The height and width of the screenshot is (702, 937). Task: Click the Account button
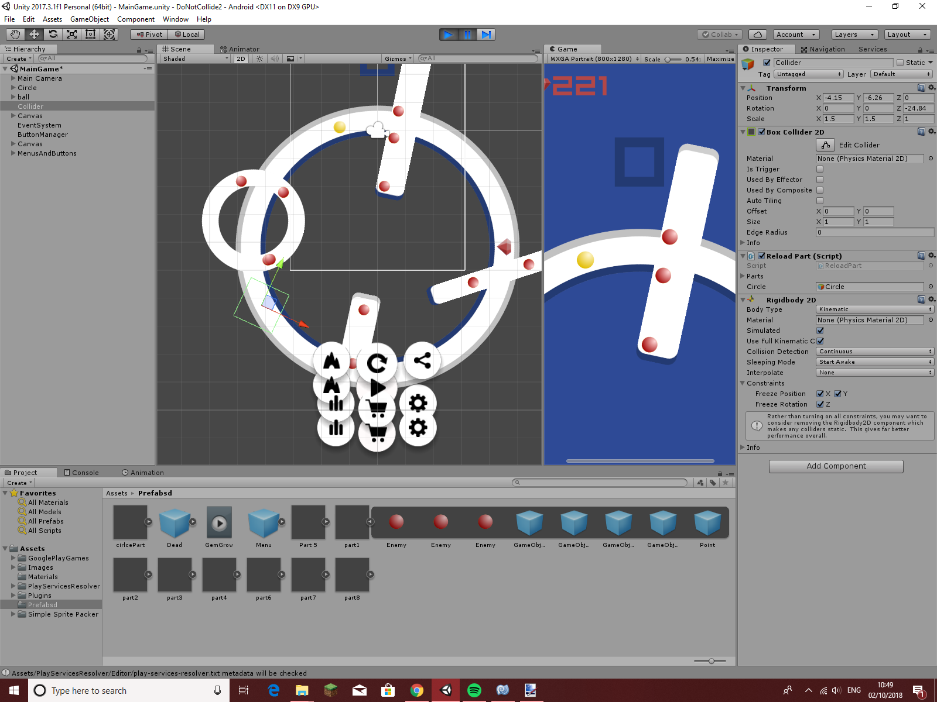(x=795, y=35)
